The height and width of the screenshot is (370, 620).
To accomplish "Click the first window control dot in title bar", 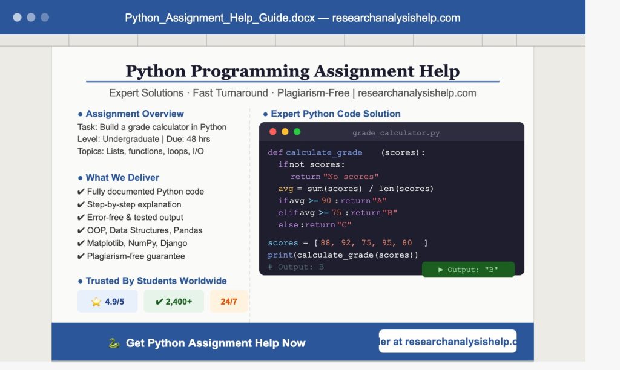I will 17,18.
